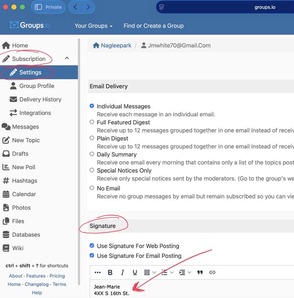Click the insert link icon in editor
The width and height of the screenshot is (294, 298).
212,272
